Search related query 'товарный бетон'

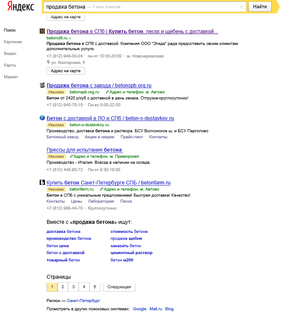tap(63, 260)
